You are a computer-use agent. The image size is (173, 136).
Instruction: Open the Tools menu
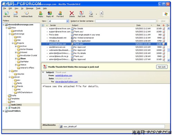tap(38, 8)
